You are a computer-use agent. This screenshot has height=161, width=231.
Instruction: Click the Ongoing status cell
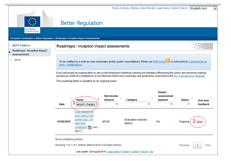[x=184, y=122]
